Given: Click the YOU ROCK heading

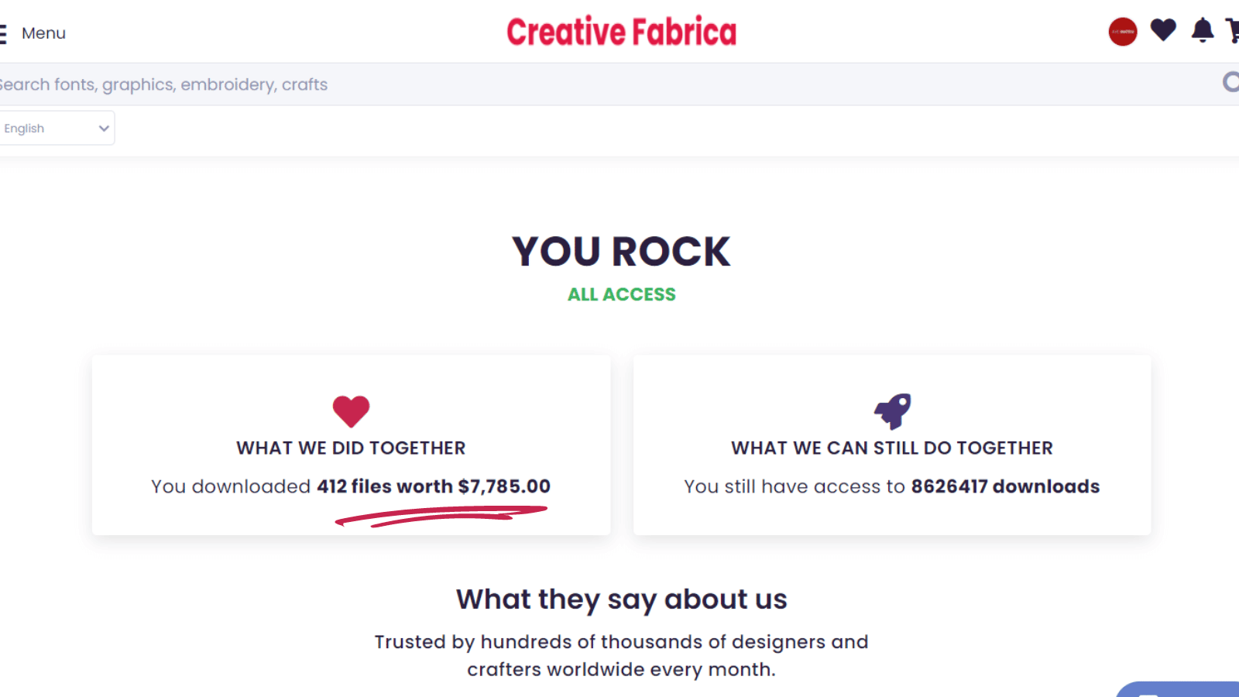Looking at the screenshot, I should (x=621, y=252).
